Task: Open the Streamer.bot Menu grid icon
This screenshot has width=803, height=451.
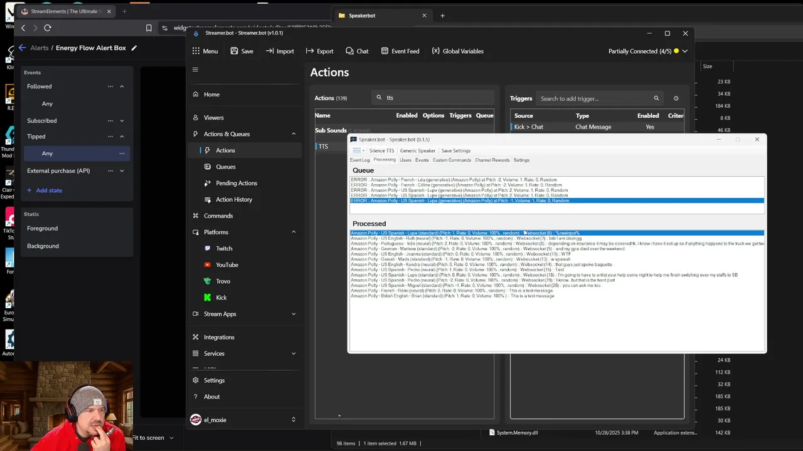Action: click(196, 51)
